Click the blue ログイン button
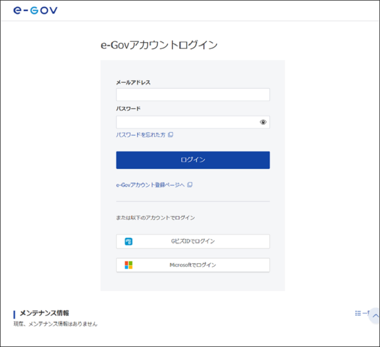The width and height of the screenshot is (380, 347). pyautogui.click(x=193, y=160)
